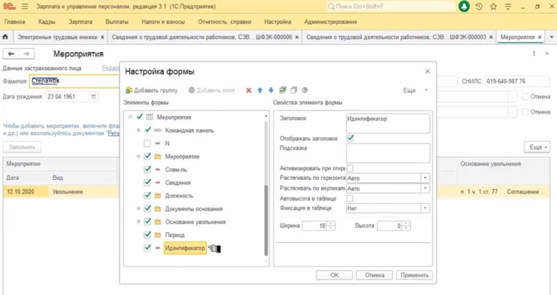Click the Добавить группу folder icon button
Screen dimensions: 557x295
(130, 90)
